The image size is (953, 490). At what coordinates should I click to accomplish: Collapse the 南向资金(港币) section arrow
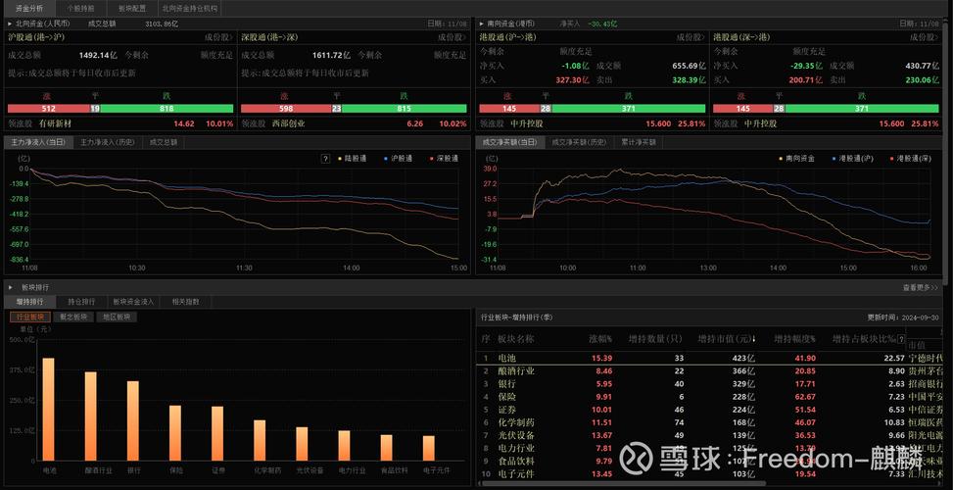point(481,23)
